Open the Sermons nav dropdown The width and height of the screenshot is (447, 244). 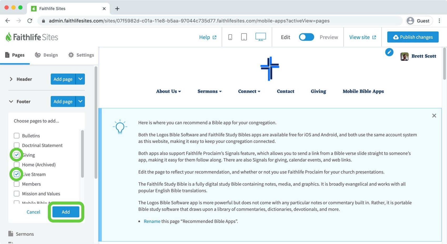pyautogui.click(x=210, y=91)
